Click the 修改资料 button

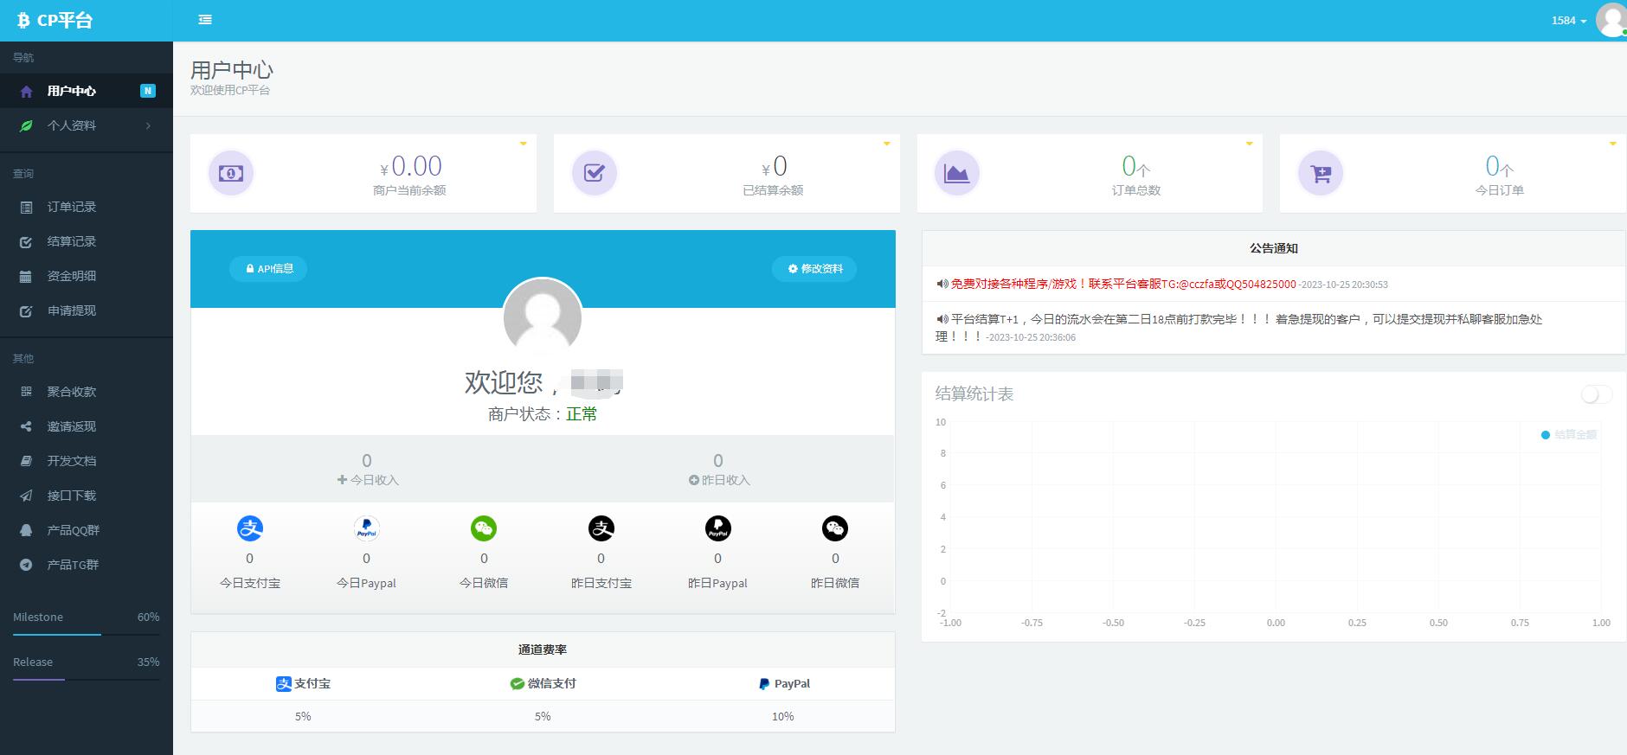[814, 269]
